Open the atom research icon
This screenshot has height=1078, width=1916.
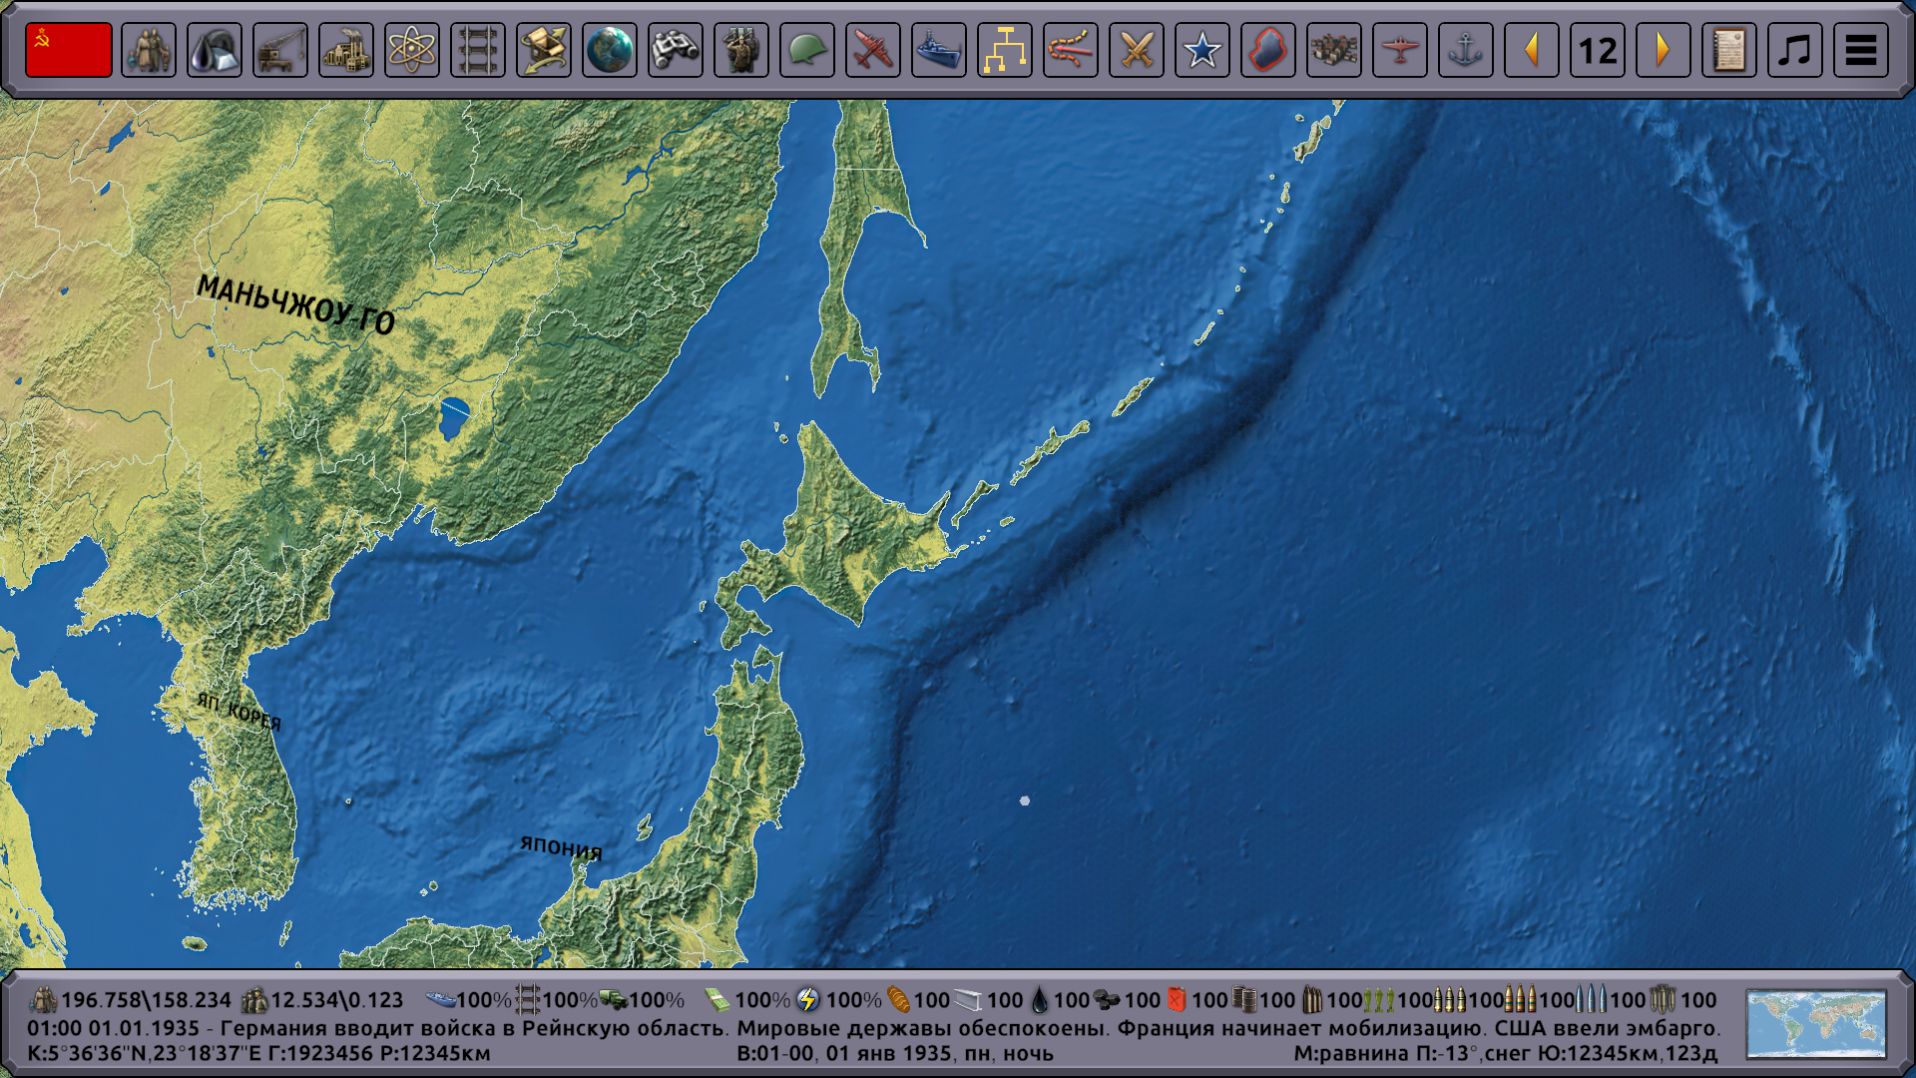point(412,50)
